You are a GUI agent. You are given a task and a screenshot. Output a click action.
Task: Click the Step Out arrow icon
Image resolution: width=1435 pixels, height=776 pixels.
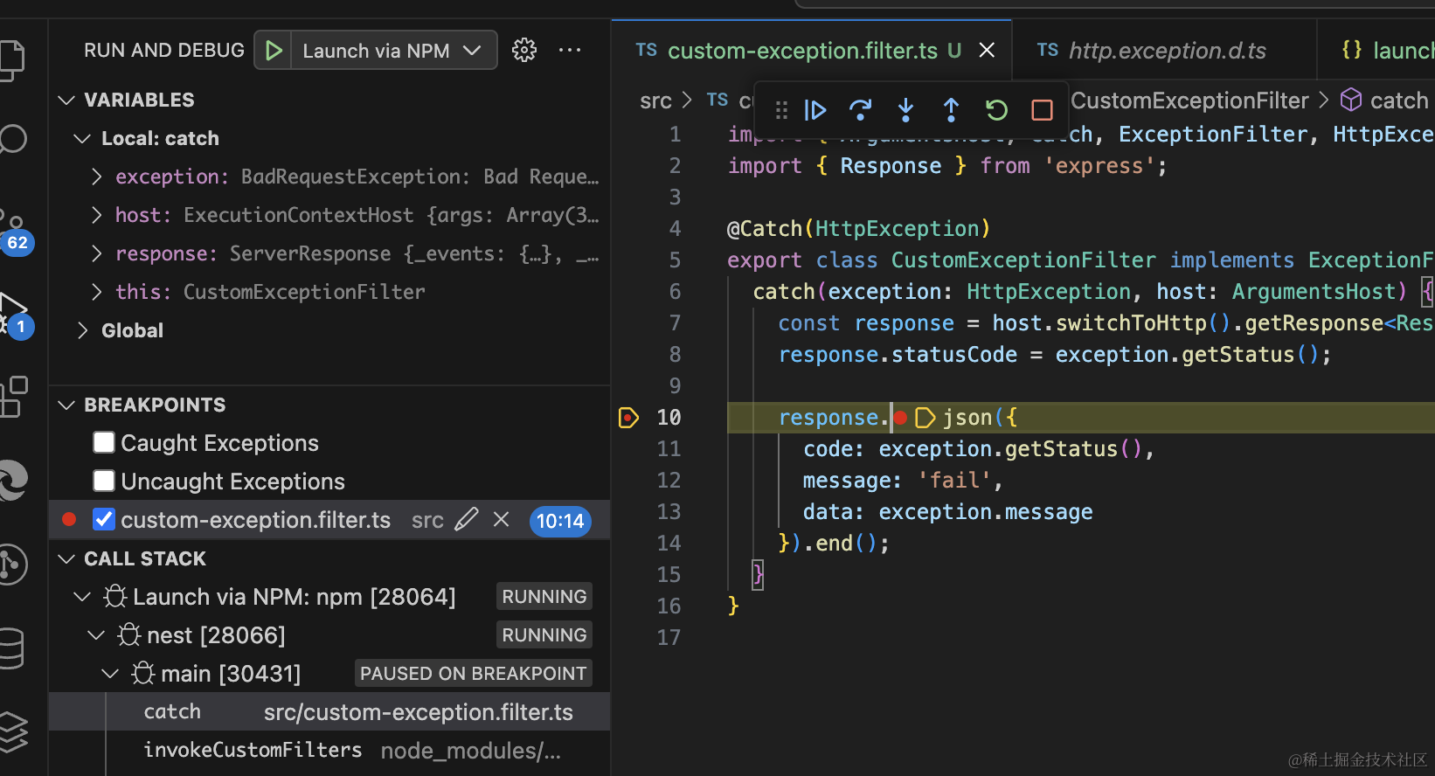(951, 110)
